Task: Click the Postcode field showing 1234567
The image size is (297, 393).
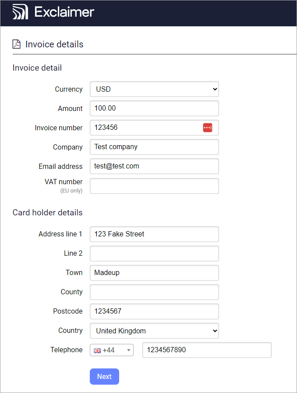Action: 154,311
